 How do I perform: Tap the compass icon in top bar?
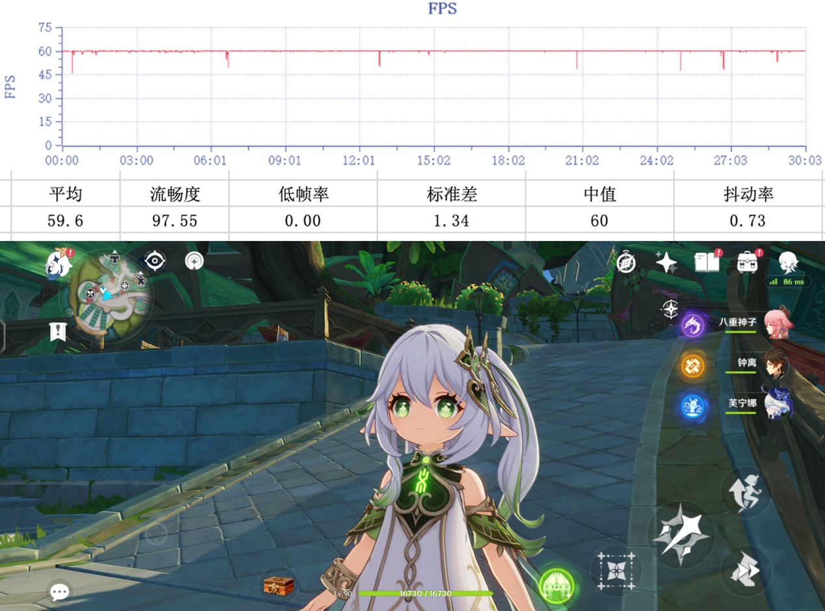pyautogui.click(x=626, y=262)
